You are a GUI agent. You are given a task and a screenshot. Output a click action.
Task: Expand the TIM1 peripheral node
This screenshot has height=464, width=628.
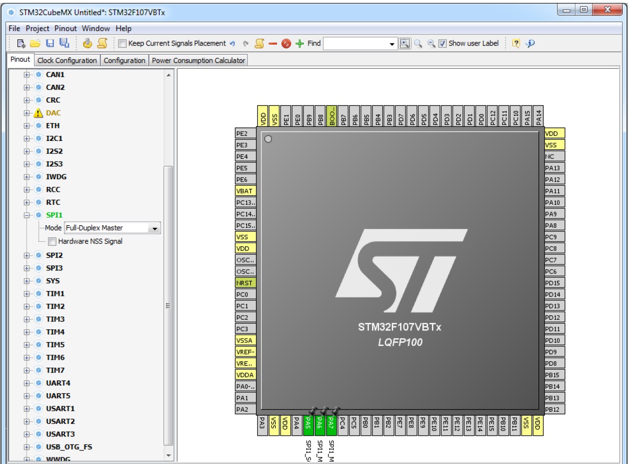[27, 294]
